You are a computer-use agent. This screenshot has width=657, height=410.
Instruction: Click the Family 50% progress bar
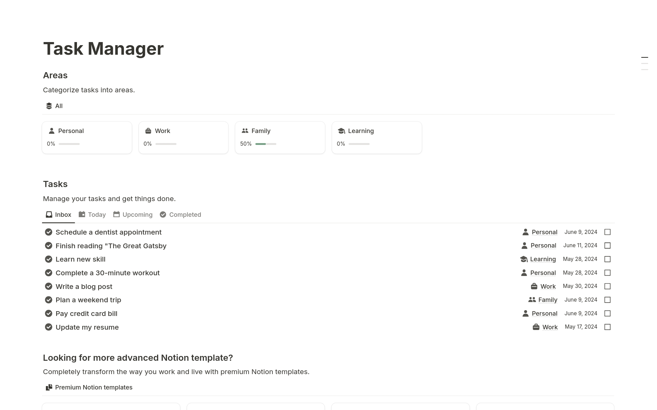coord(266,144)
